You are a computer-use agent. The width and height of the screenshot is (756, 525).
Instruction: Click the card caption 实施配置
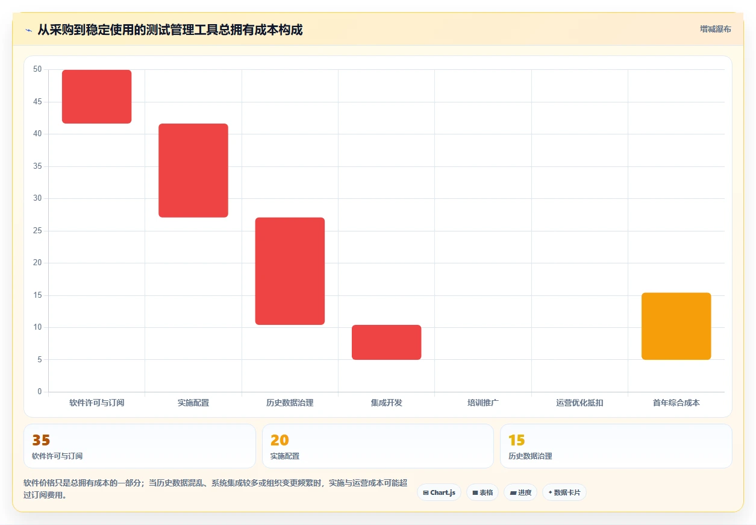(285, 456)
